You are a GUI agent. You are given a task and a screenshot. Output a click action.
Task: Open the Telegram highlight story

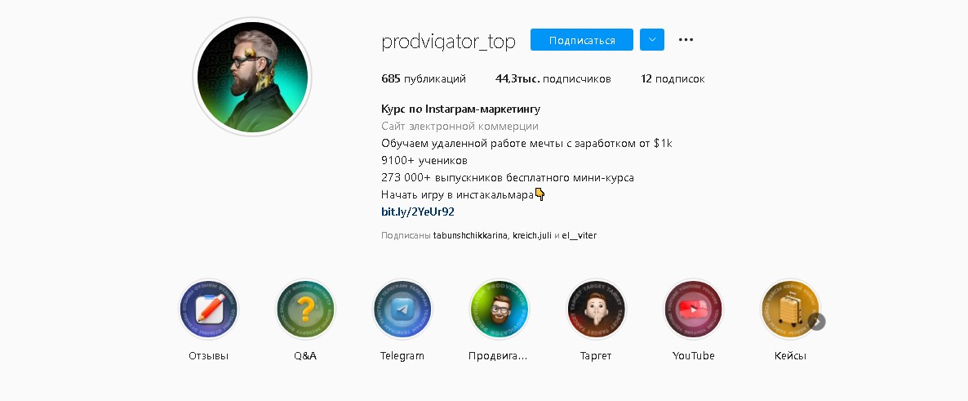[x=402, y=309]
